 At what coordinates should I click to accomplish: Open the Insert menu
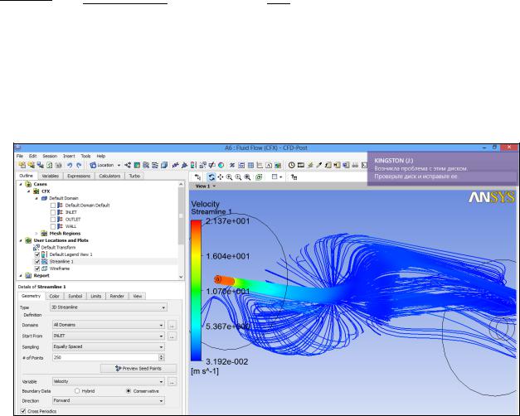[69, 156]
